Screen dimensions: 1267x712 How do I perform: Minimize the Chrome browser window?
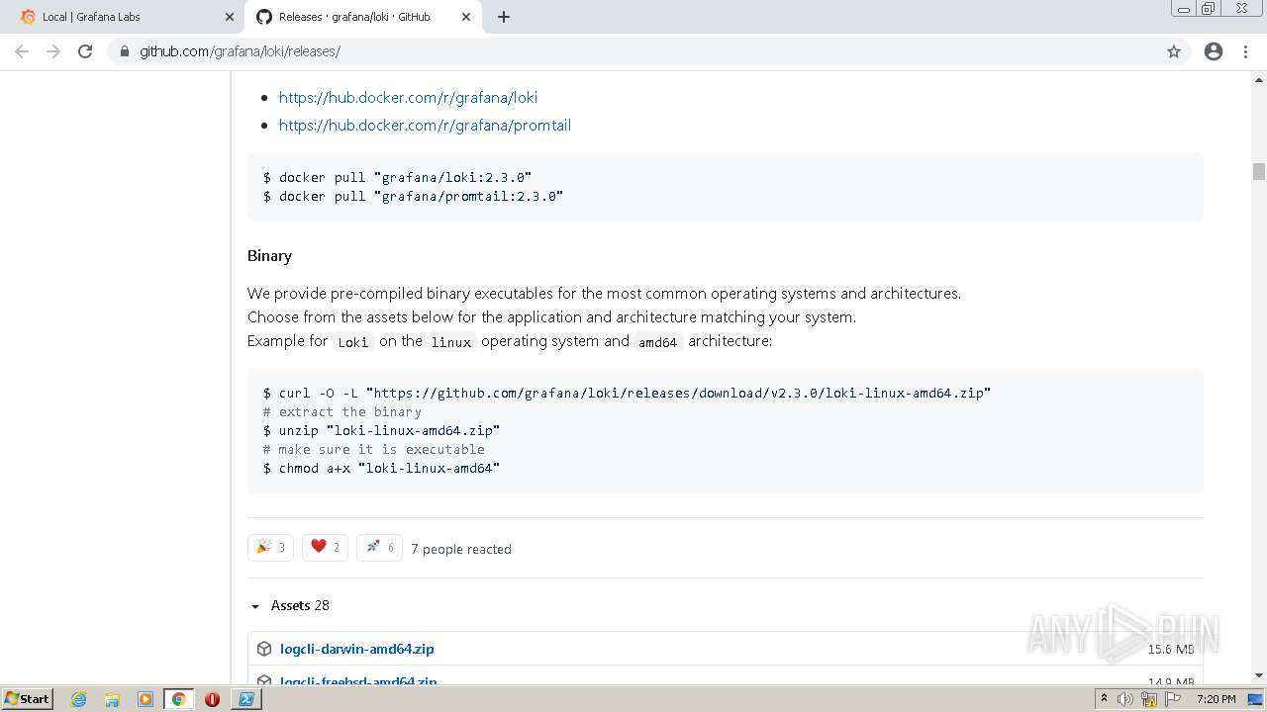click(x=1184, y=8)
